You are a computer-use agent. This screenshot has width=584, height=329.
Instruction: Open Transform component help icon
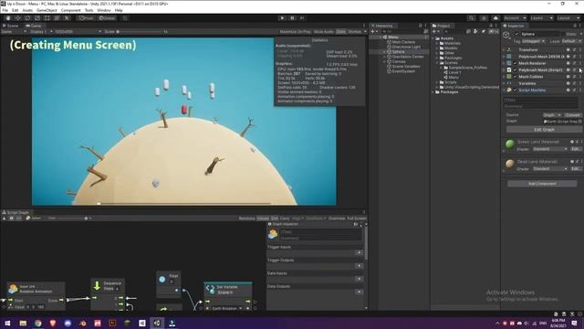[568, 50]
